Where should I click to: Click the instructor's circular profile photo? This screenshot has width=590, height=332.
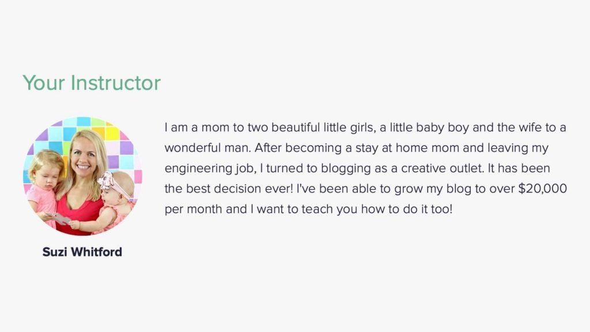click(82, 176)
